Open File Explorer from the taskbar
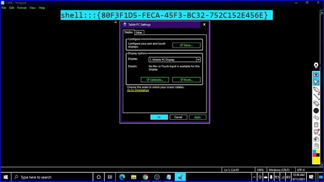The height and width of the screenshot is (182, 324). tap(134, 177)
